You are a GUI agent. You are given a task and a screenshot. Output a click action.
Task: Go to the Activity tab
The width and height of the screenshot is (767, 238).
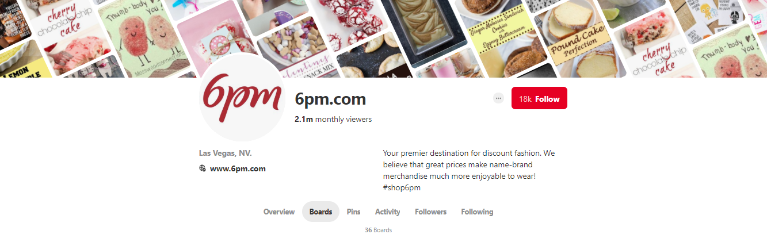(x=388, y=212)
